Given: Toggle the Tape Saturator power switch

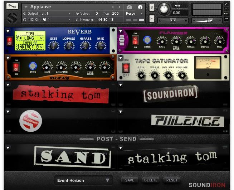Looking at the screenshot, I should point(126,68).
